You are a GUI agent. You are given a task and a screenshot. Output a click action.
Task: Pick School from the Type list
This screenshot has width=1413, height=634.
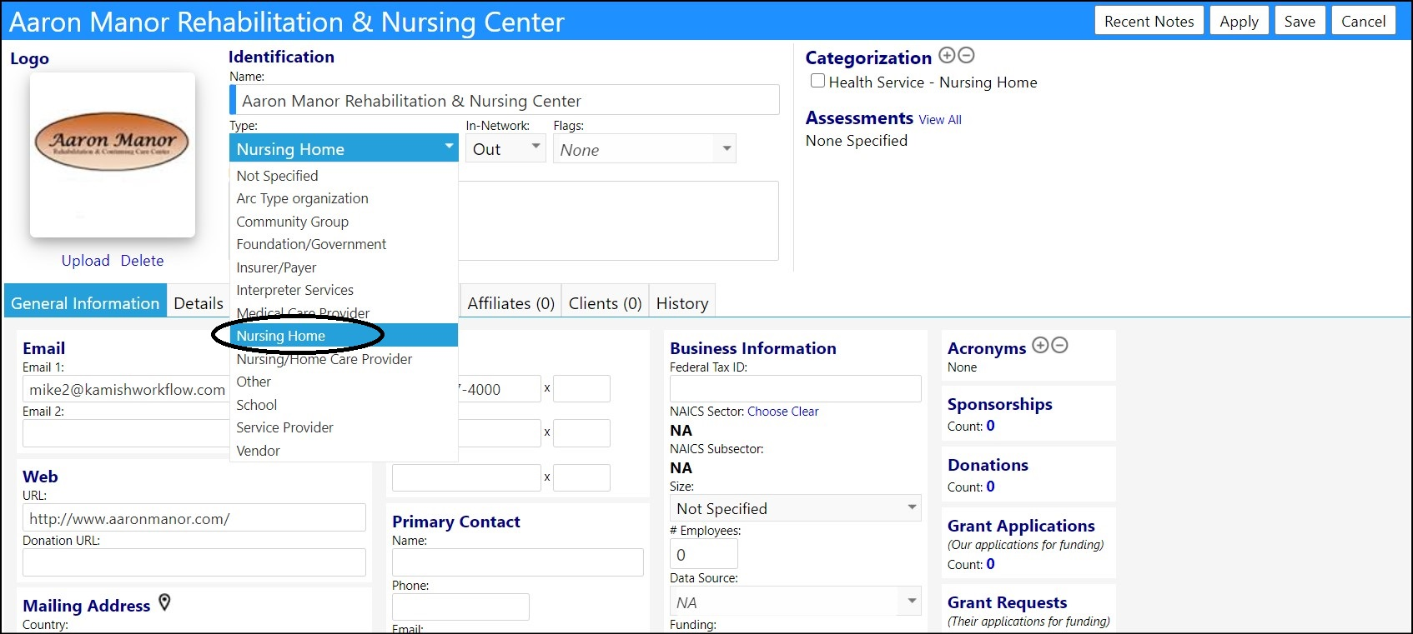pyautogui.click(x=344, y=405)
